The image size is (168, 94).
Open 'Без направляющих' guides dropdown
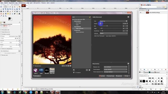tap(10, 51)
